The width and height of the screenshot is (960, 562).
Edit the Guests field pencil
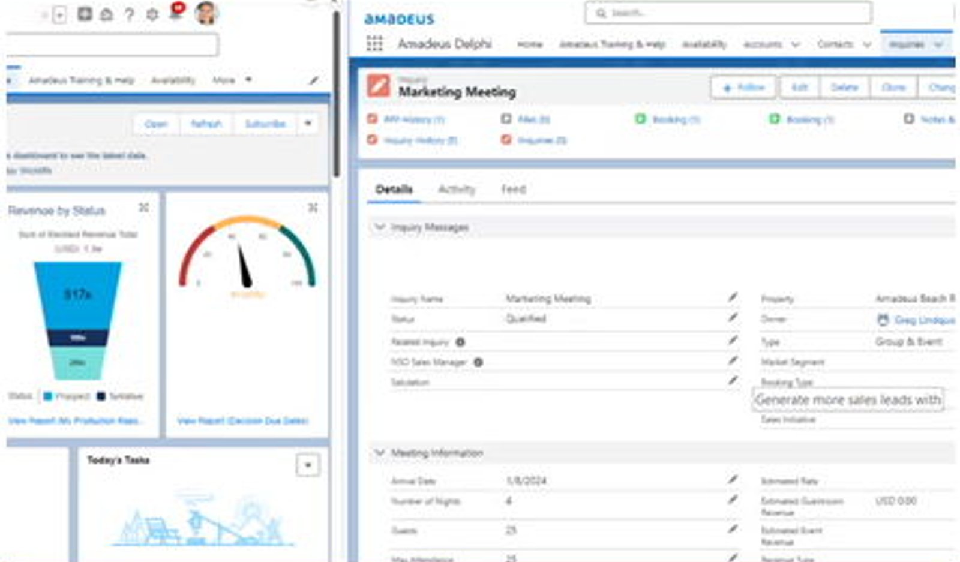[x=733, y=528]
